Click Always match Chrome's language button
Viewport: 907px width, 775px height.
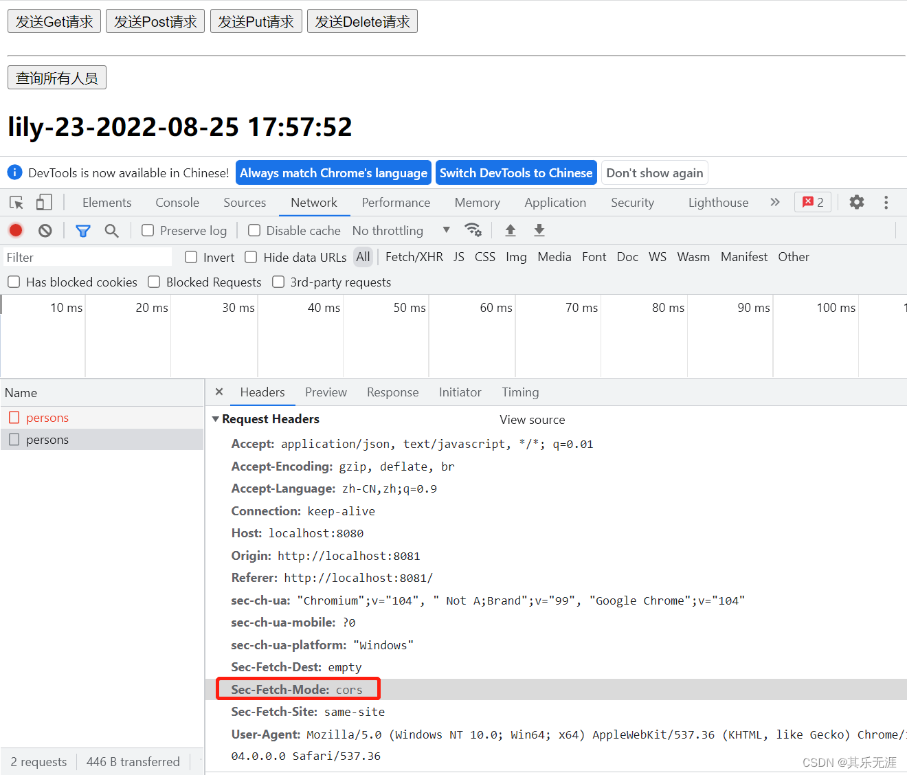click(333, 172)
